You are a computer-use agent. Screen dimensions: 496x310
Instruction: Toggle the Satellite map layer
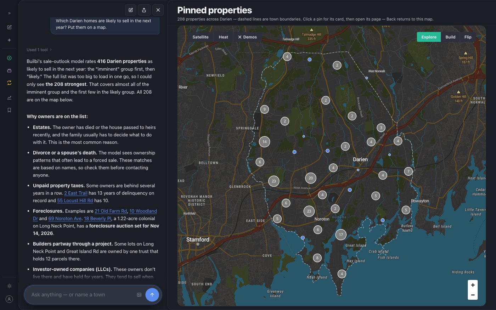pos(201,37)
